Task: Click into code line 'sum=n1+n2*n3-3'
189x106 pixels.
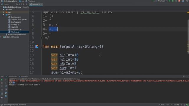Action: (x=67, y=72)
